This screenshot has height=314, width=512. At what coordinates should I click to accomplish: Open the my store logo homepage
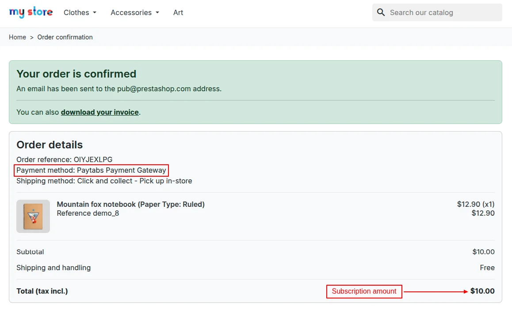click(31, 12)
